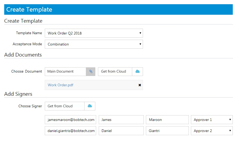
Task: Click the paperclip attach document icon
Action: pos(91,72)
